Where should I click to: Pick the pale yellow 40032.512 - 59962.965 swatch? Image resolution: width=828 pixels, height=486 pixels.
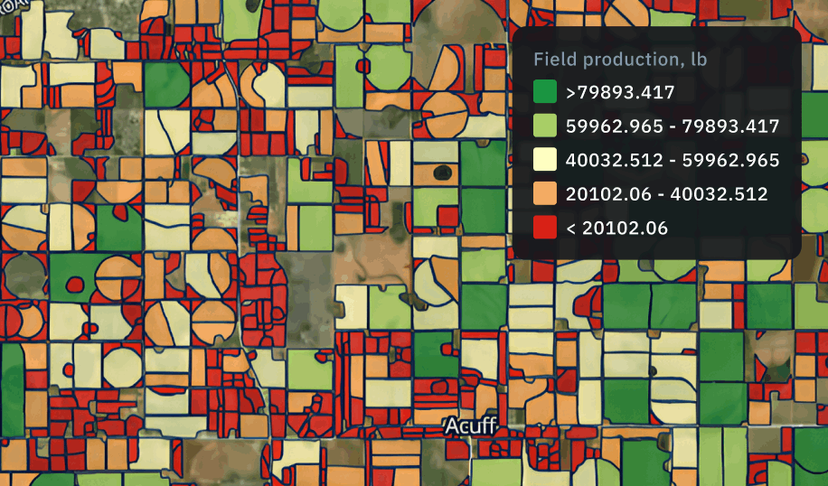(544, 159)
